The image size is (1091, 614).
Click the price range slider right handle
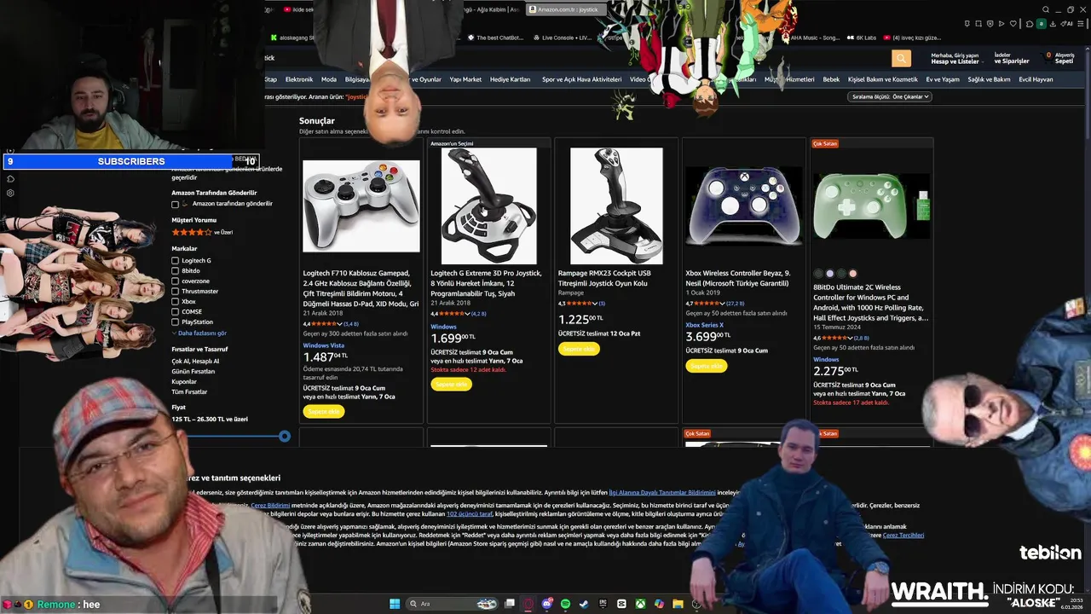pyautogui.click(x=285, y=436)
